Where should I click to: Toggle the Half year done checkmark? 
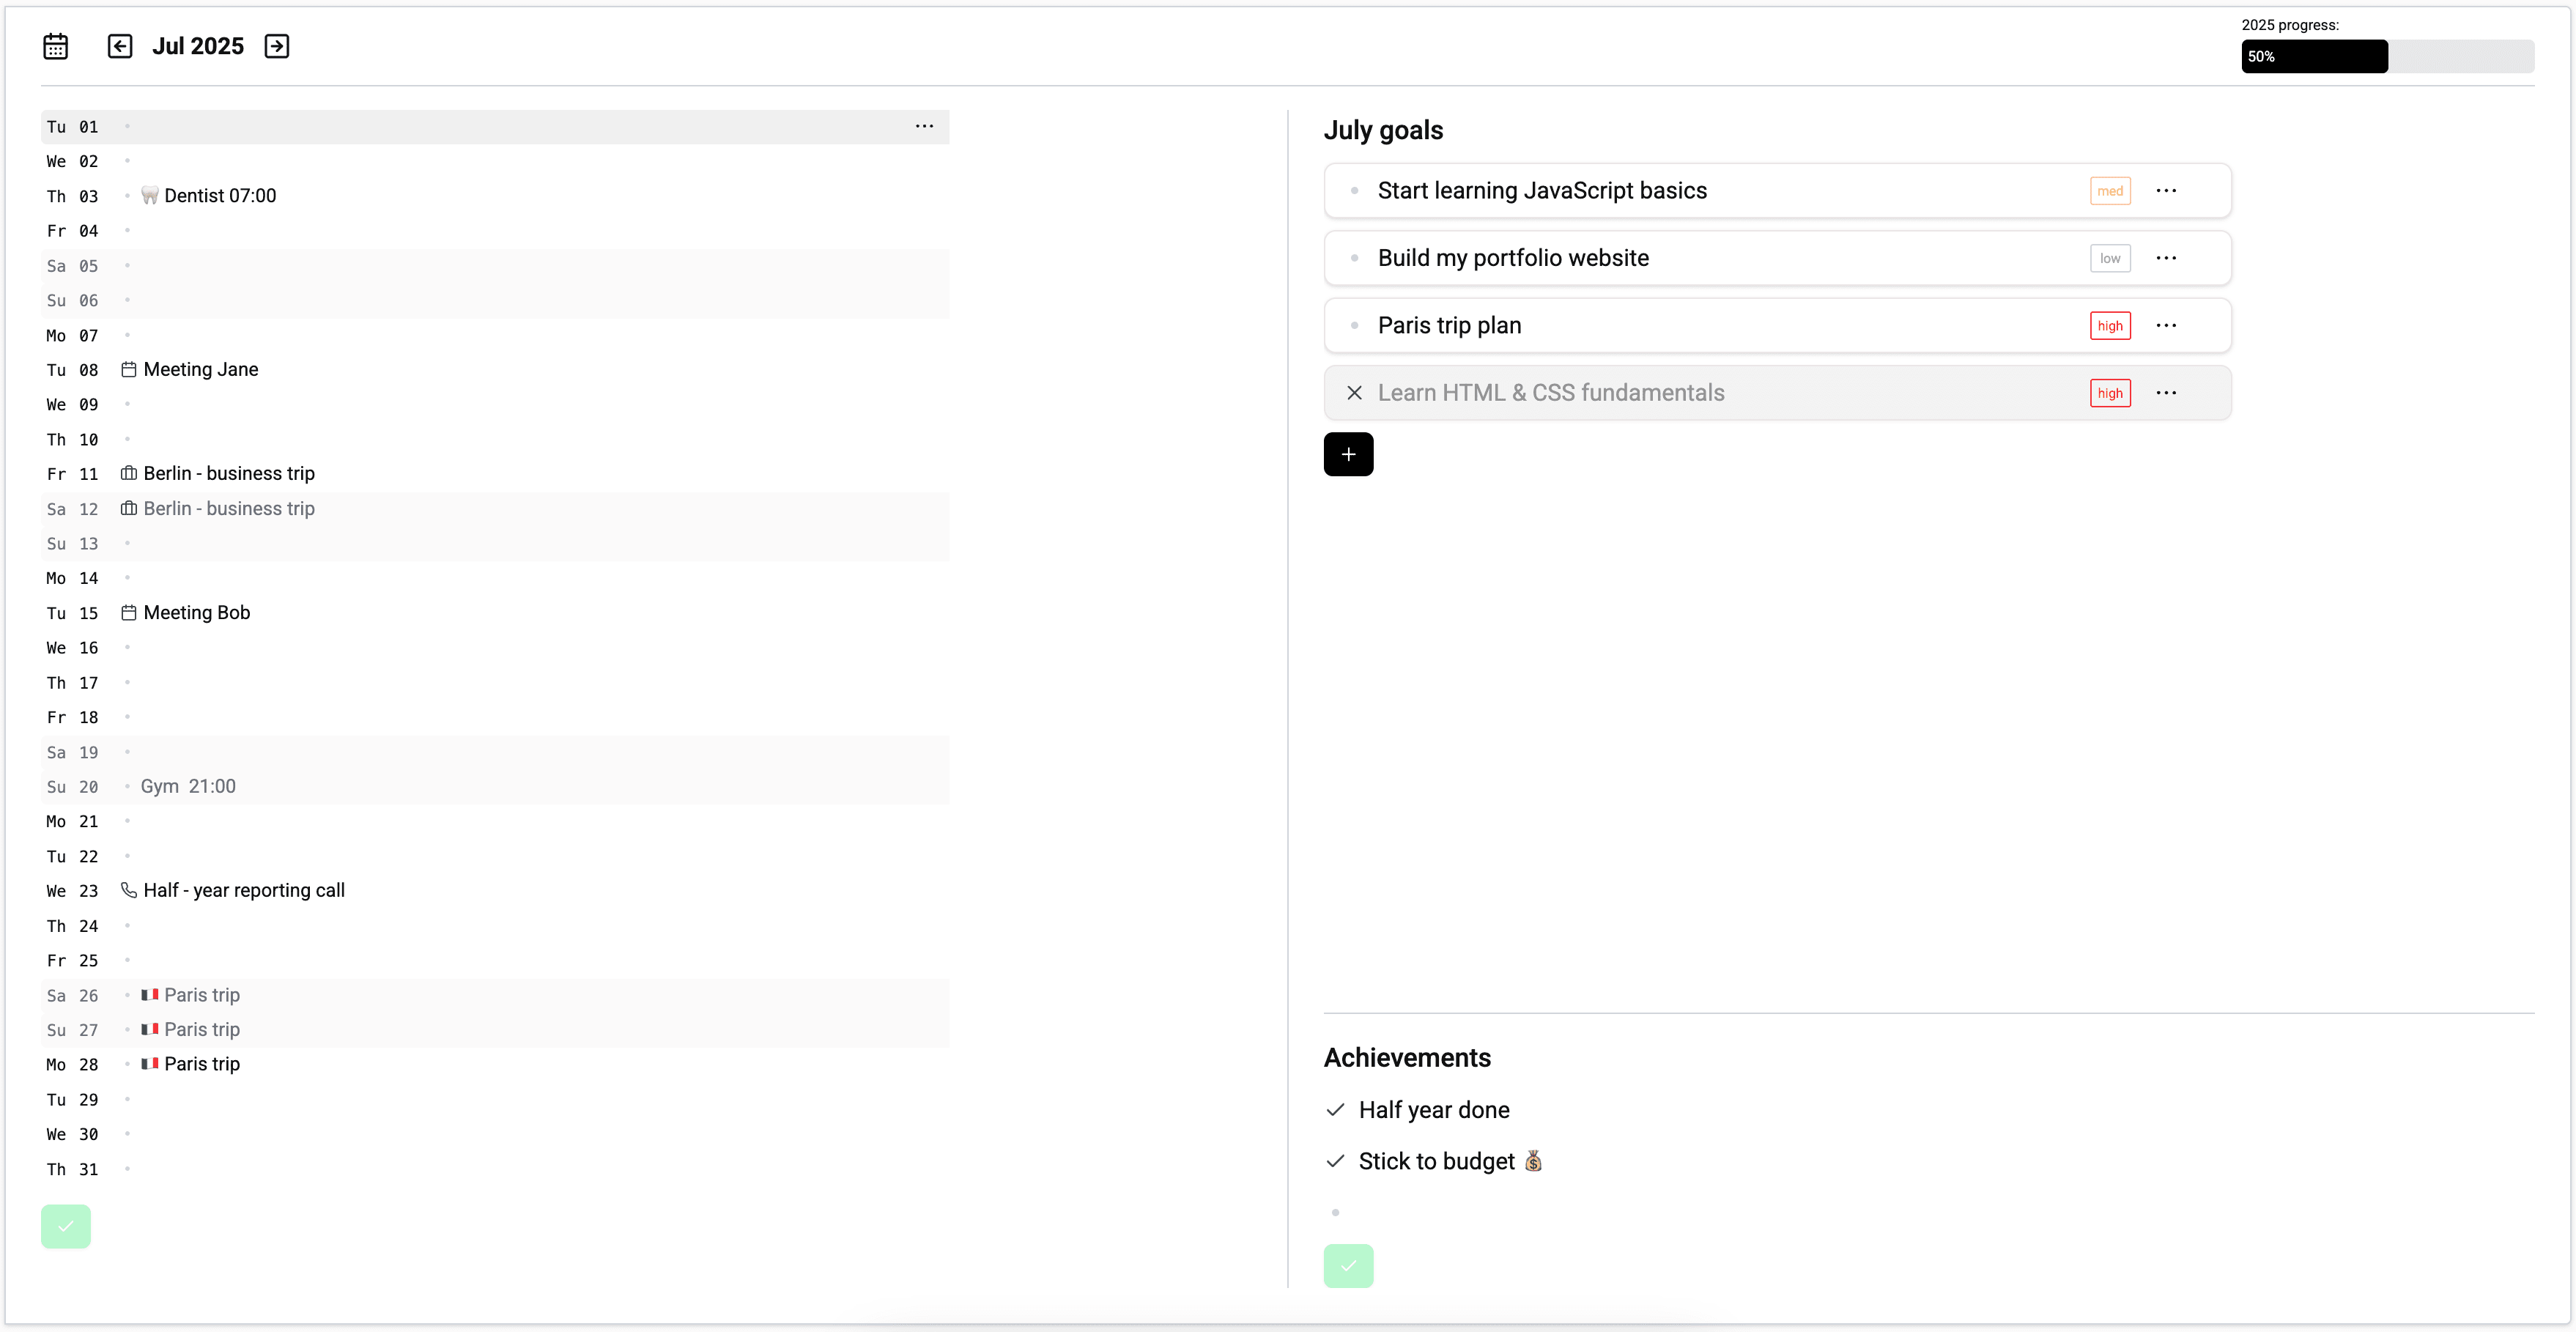[x=1335, y=1110]
